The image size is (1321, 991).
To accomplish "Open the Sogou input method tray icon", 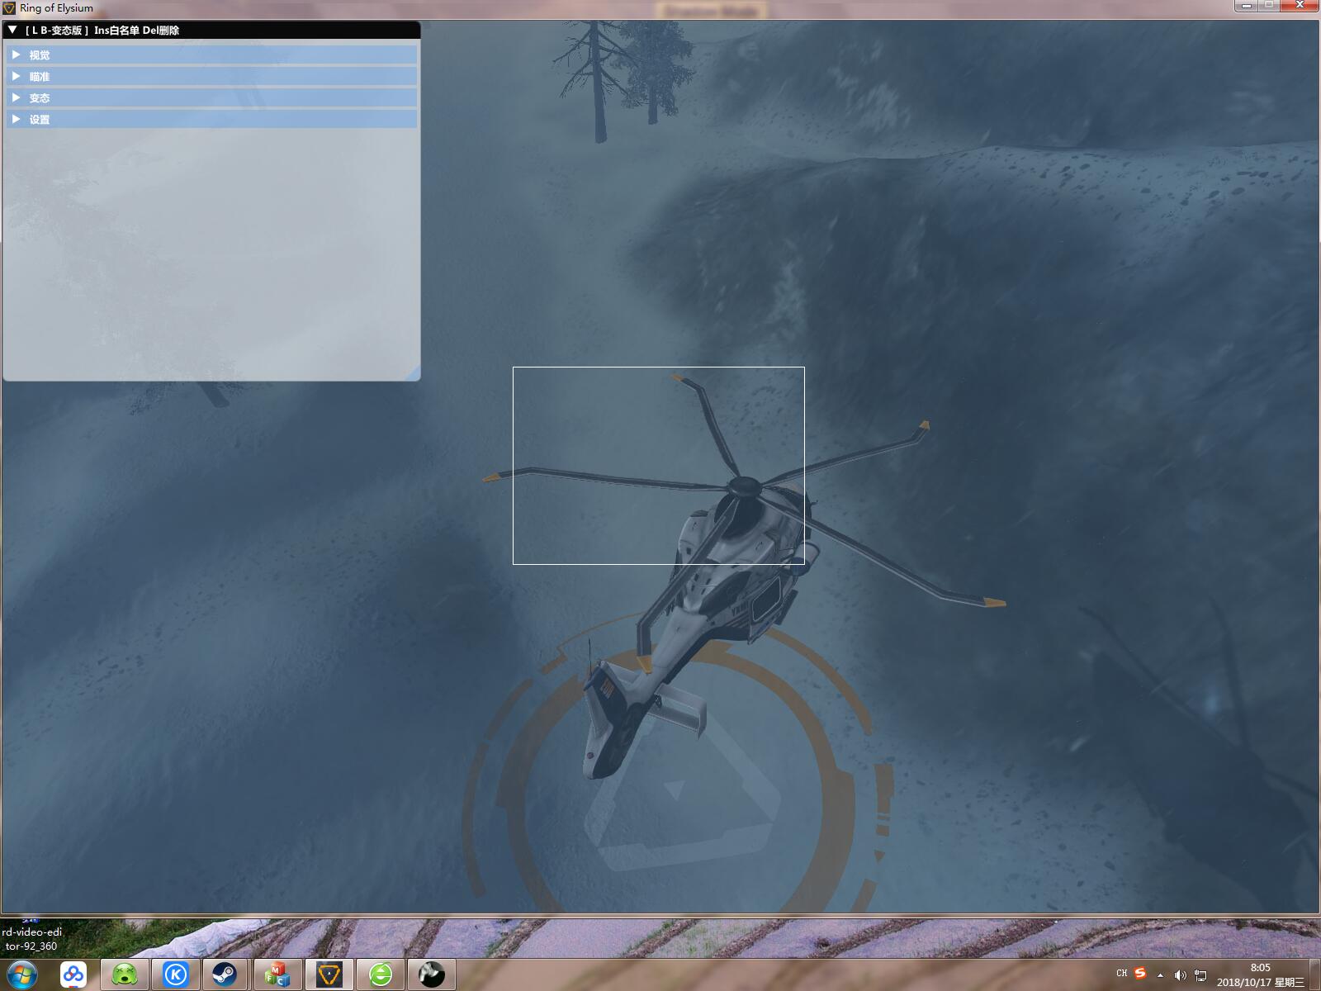I will coord(1140,974).
